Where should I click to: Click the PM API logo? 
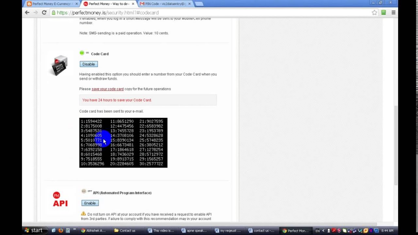coord(60,199)
